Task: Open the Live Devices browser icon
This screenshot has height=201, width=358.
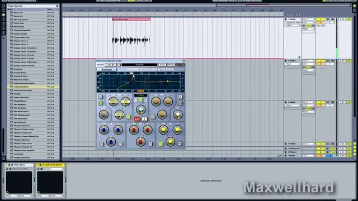Action: (3, 11)
